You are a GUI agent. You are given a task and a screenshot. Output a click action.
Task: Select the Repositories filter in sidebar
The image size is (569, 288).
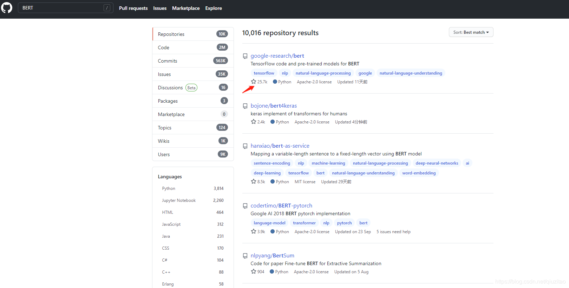coord(193,34)
